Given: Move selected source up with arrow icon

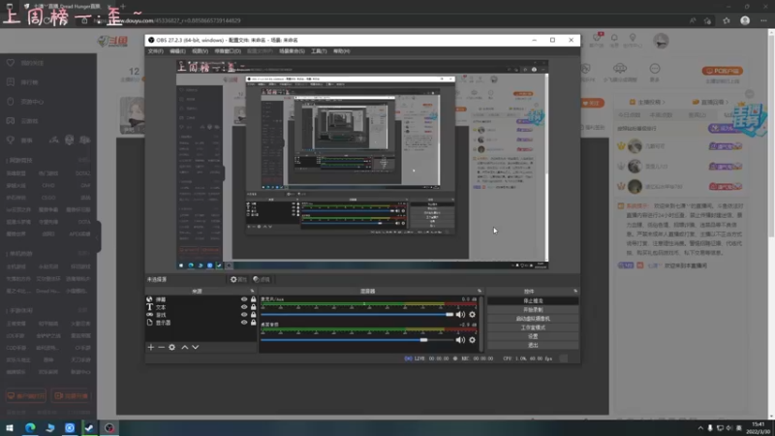Looking at the screenshot, I should tap(185, 347).
